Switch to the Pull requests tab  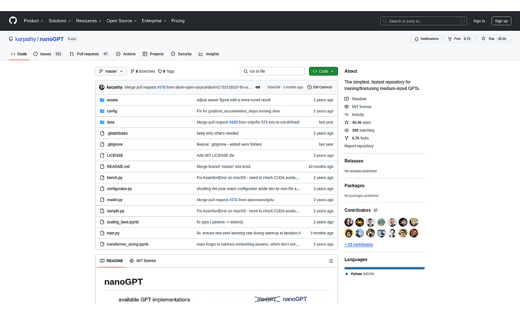(89, 54)
